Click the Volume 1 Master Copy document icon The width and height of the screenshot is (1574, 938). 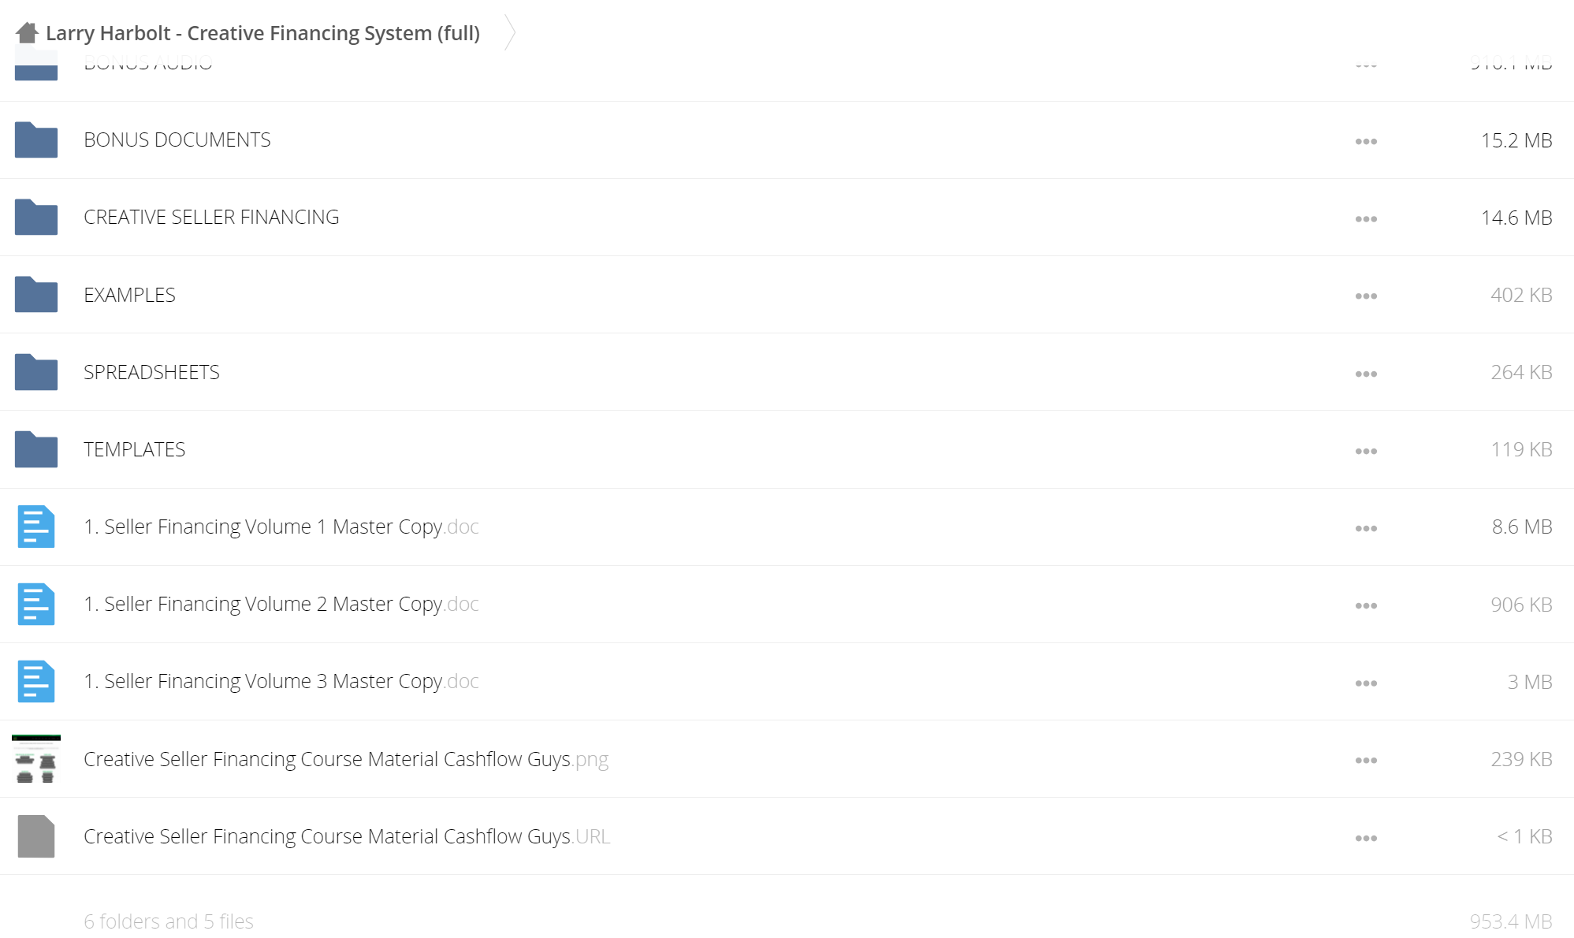click(36, 527)
